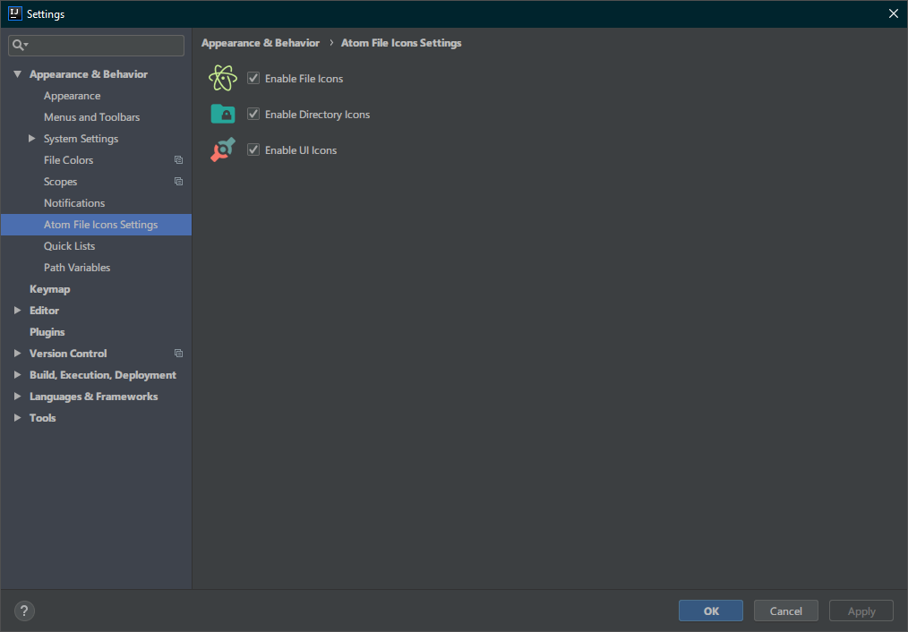Screen dimensions: 908x632
Task: Click the teal locked folder icon
Action: [x=223, y=114]
